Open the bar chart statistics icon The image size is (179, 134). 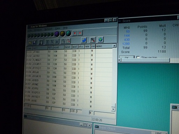click(x=57, y=41)
